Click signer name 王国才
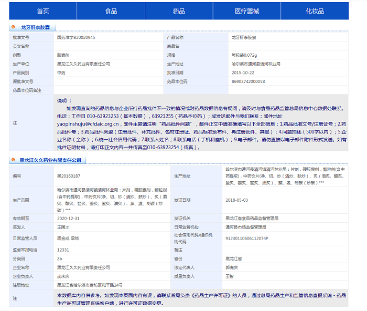Screen dimensions: 367x311 63,227
